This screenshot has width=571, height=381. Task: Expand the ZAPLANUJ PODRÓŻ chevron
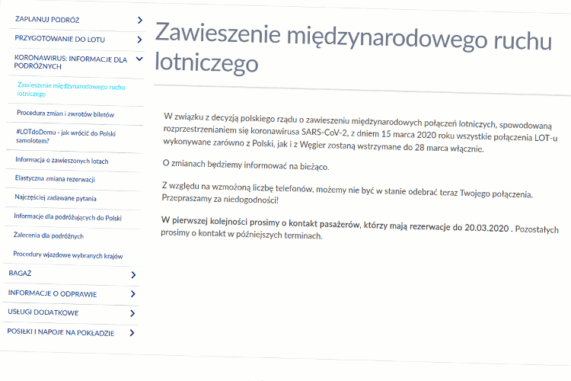pyautogui.click(x=140, y=21)
